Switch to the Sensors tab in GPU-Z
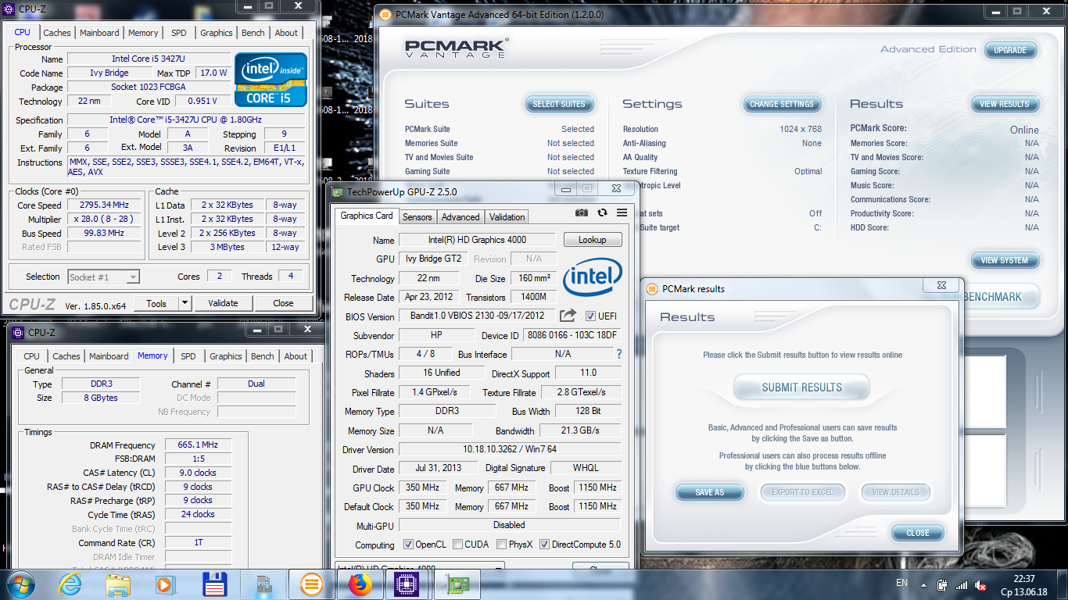Image resolution: width=1068 pixels, height=600 pixels. click(417, 217)
